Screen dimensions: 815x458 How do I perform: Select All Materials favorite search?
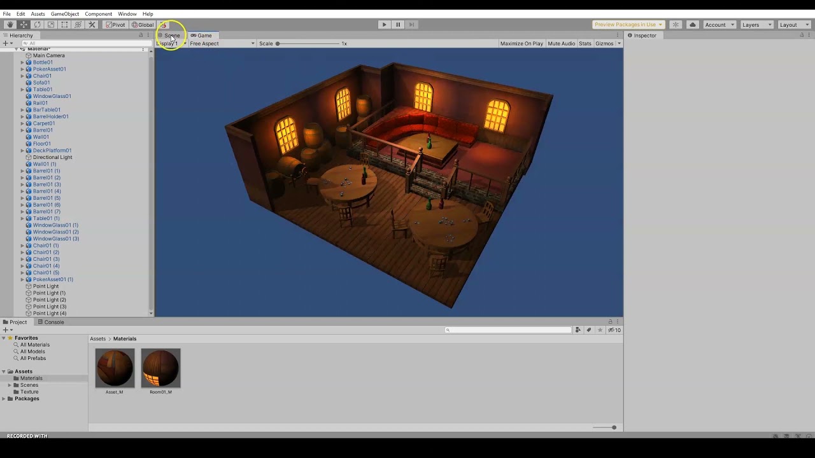pos(35,345)
